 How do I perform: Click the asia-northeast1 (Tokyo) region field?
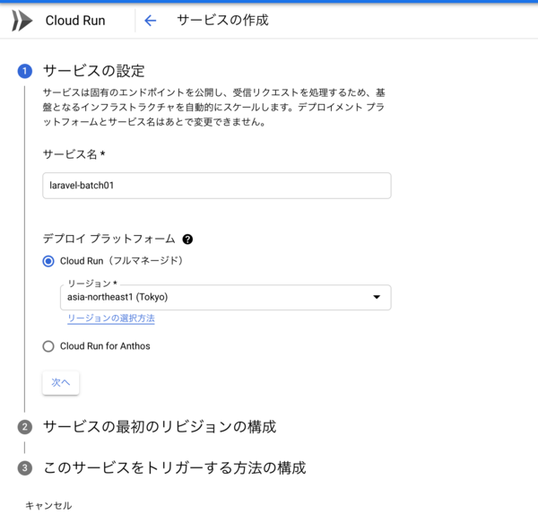215,298
